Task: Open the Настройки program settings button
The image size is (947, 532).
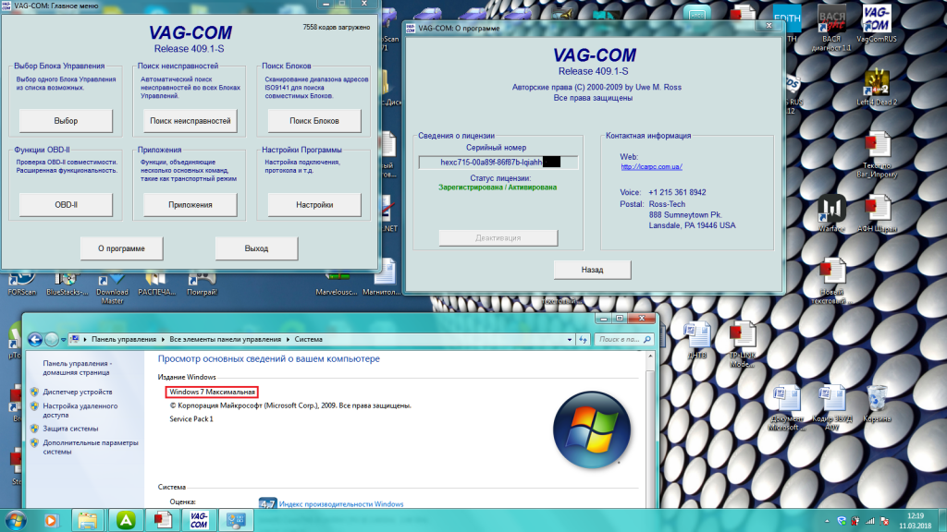Action: [314, 204]
